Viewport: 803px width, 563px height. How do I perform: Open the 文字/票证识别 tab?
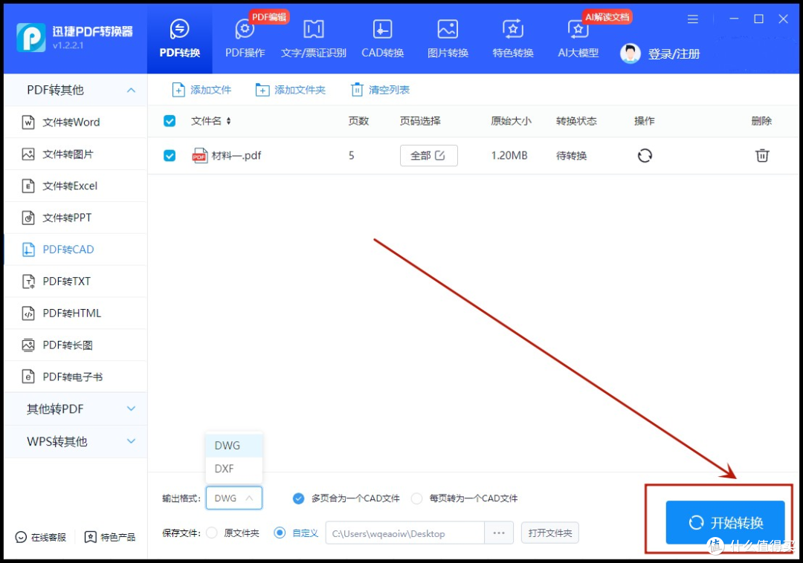314,39
